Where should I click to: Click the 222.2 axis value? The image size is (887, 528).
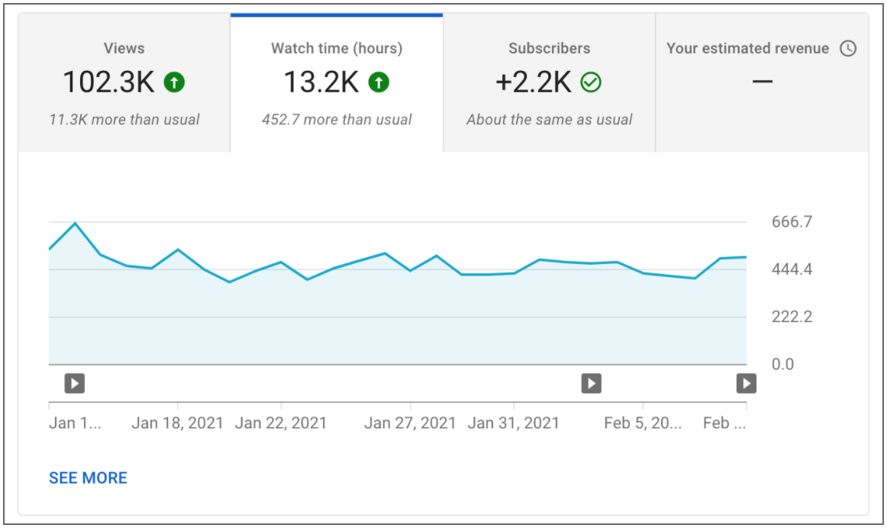[792, 317]
